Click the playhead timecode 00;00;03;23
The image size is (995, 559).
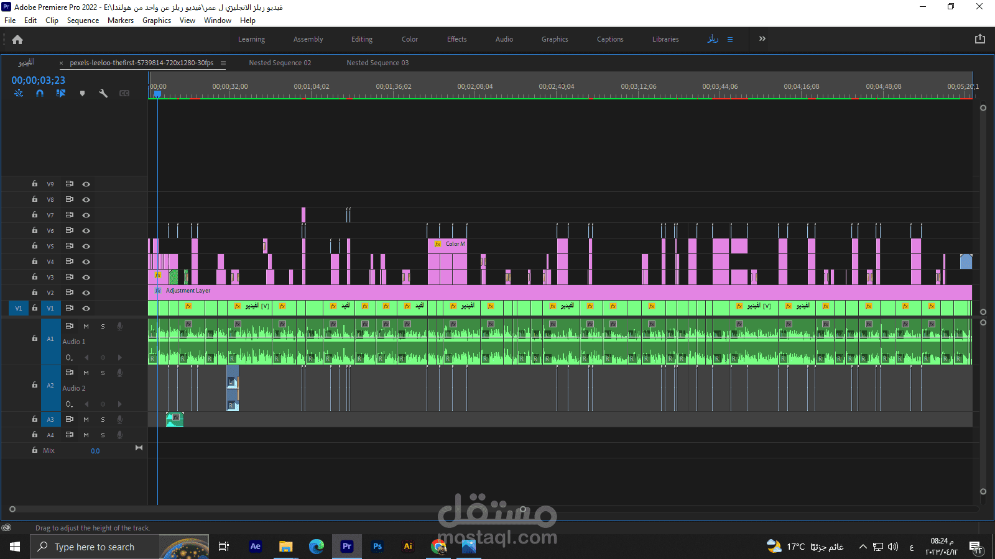click(x=38, y=80)
